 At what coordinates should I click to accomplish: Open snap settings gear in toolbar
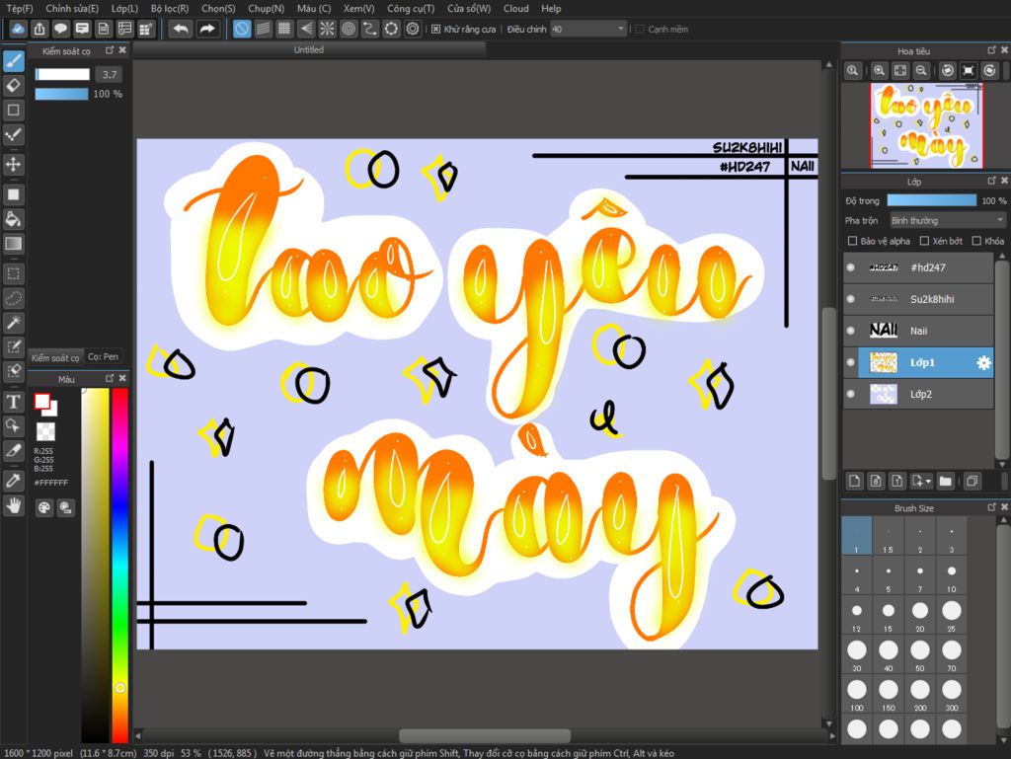coord(413,29)
